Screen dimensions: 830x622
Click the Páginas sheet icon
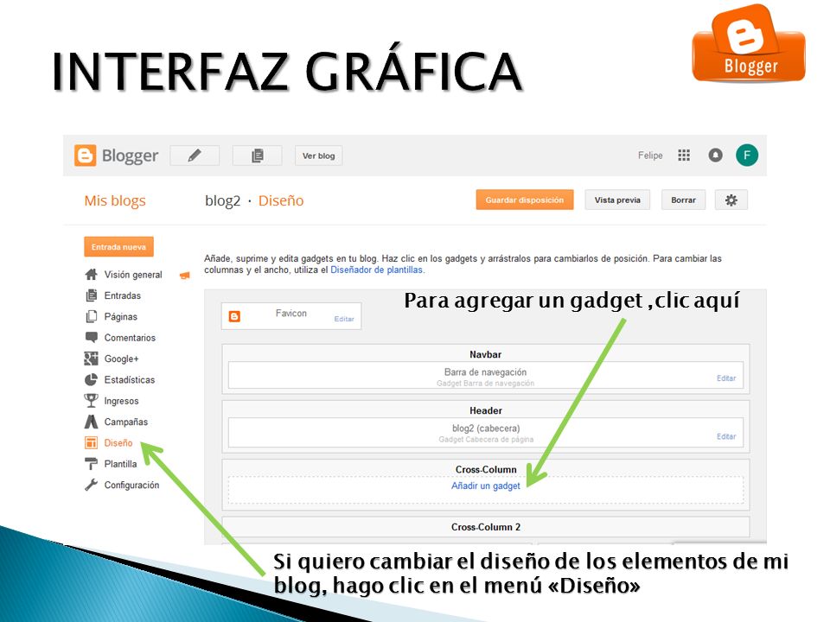(x=91, y=316)
